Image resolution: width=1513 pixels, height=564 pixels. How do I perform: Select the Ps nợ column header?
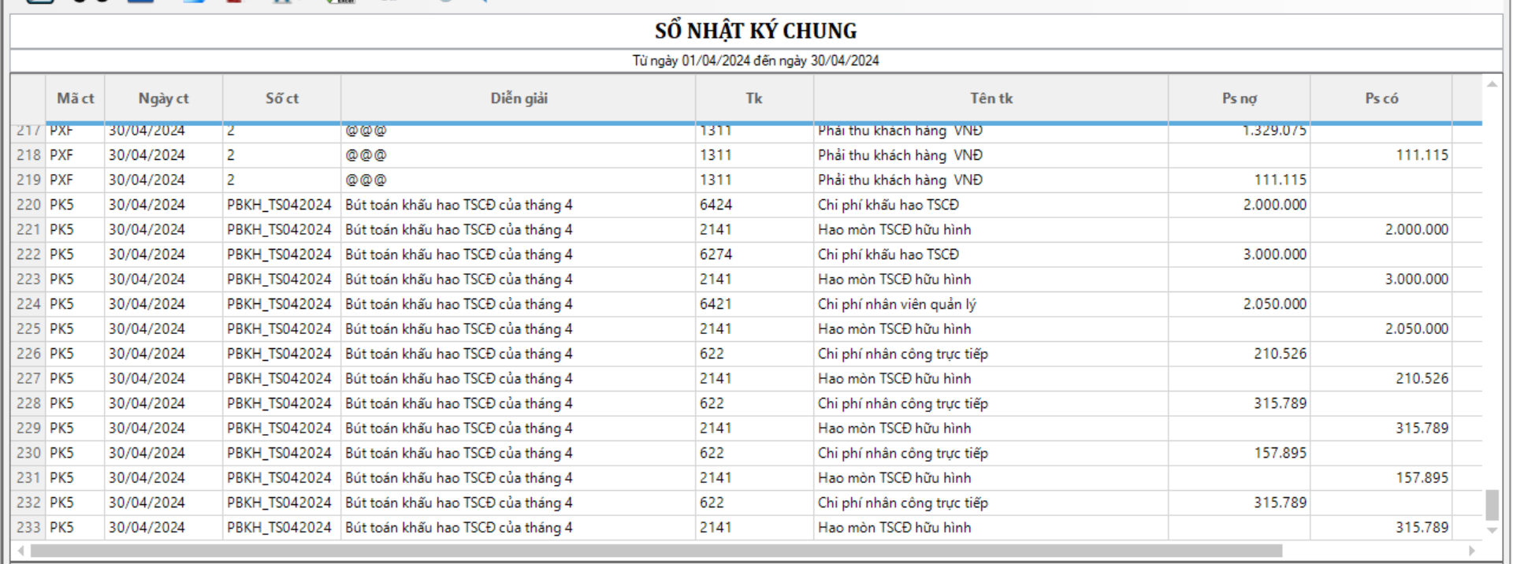pyautogui.click(x=1239, y=98)
